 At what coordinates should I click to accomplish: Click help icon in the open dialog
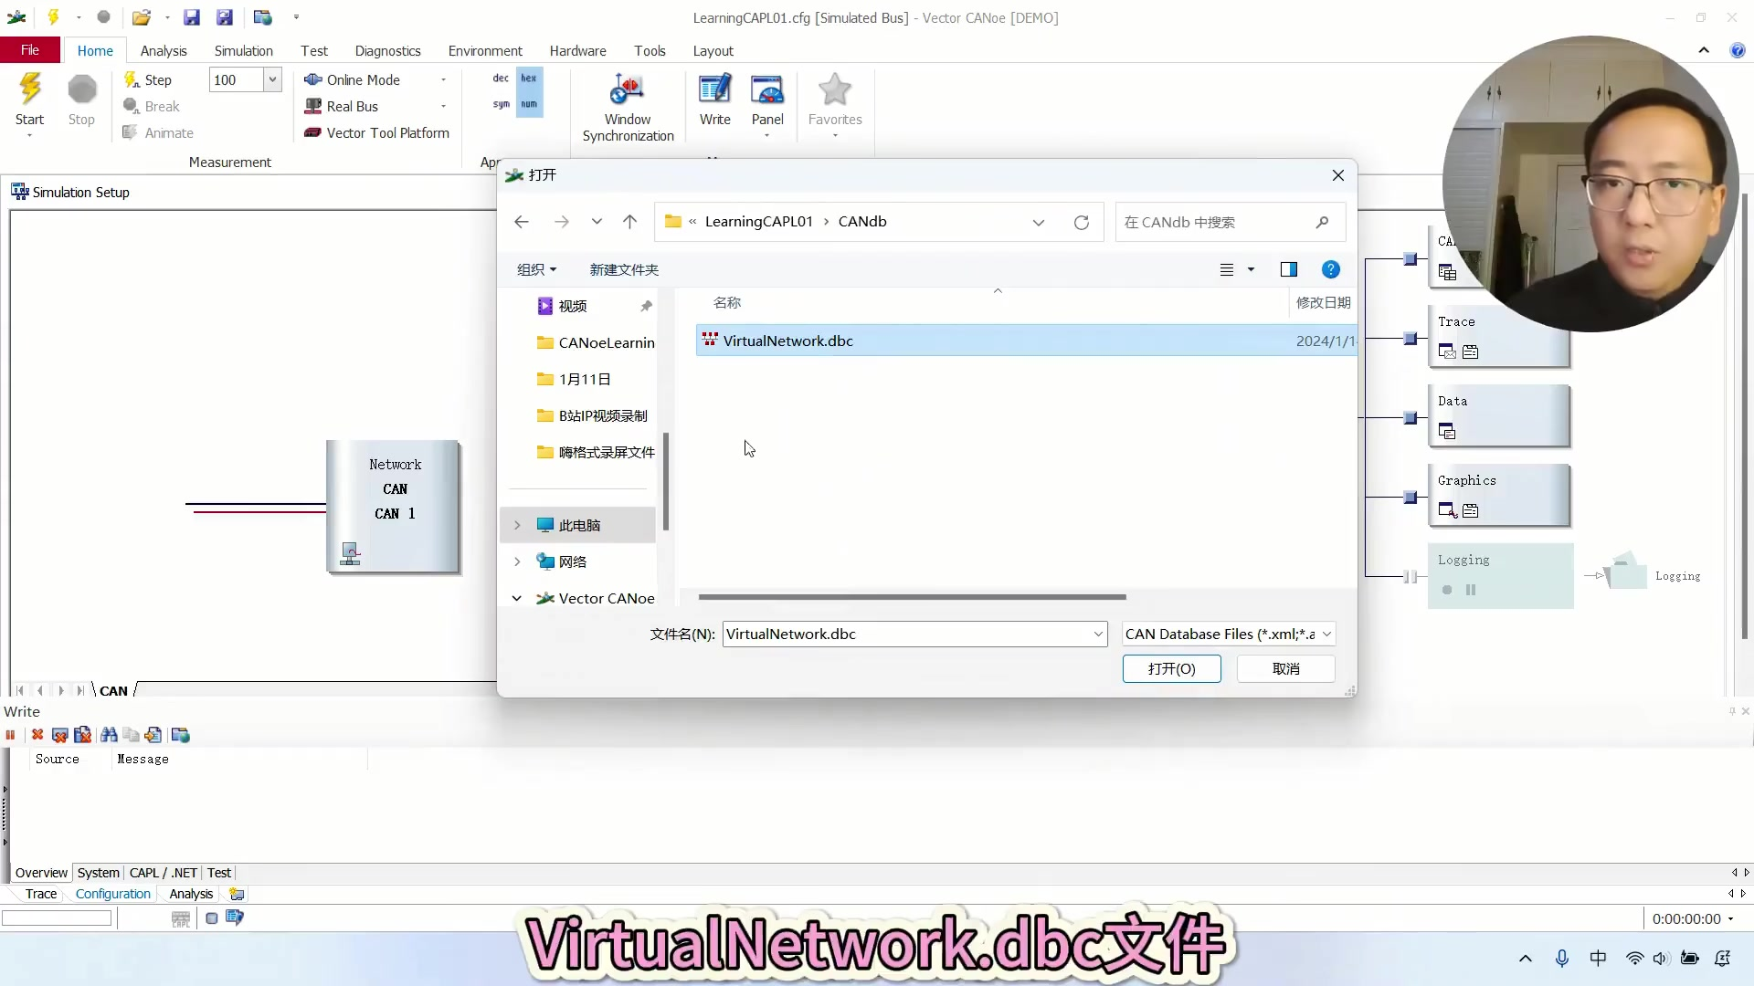pyautogui.click(x=1331, y=269)
